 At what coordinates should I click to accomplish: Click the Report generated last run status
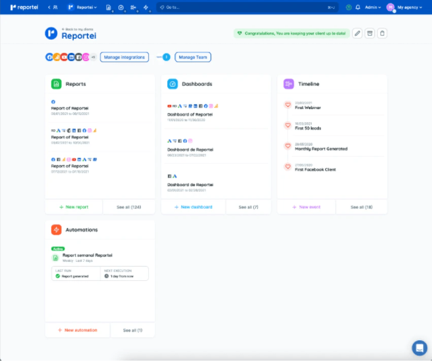pos(72,277)
